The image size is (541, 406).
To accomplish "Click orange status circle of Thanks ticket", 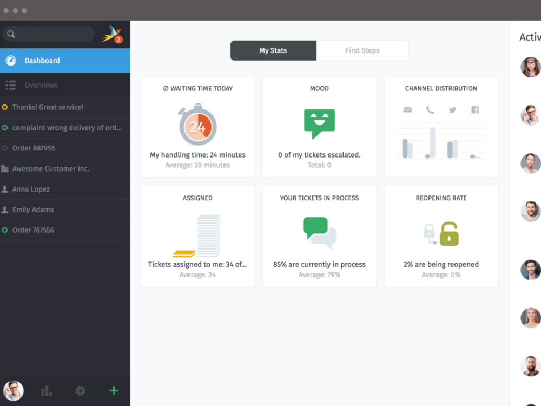I will point(5,107).
